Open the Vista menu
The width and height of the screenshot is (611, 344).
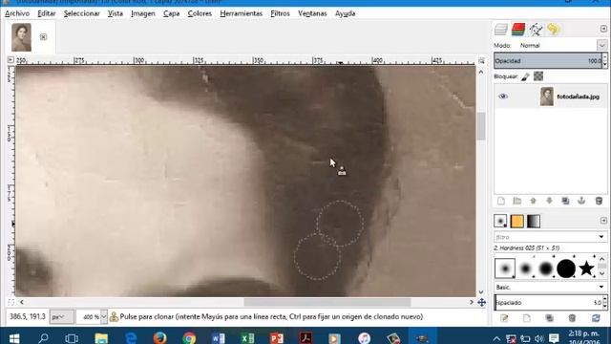pyautogui.click(x=116, y=13)
